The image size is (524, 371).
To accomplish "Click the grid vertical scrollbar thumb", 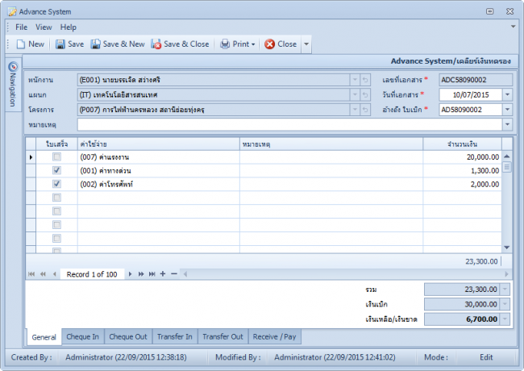I will (507, 166).
